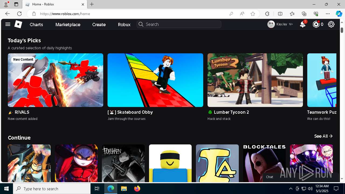Show hidden system tray icons

[291, 189]
